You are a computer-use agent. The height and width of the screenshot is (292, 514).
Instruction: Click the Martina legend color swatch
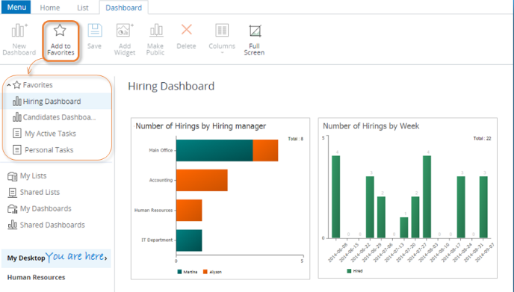point(179,272)
